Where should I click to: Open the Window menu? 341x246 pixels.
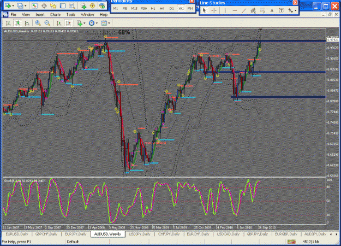(x=87, y=15)
